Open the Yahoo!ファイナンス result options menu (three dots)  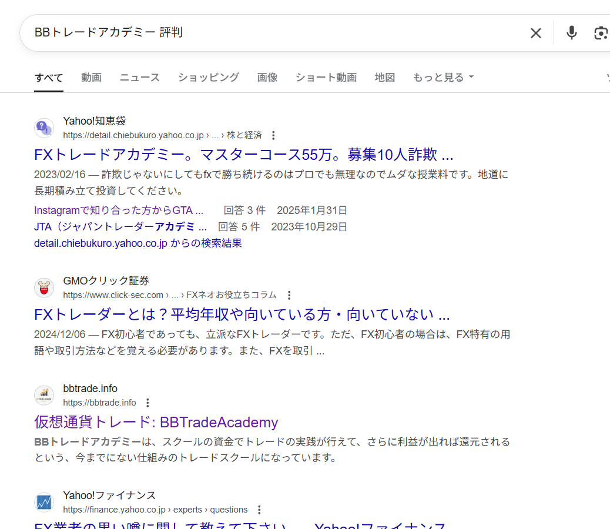(x=259, y=510)
